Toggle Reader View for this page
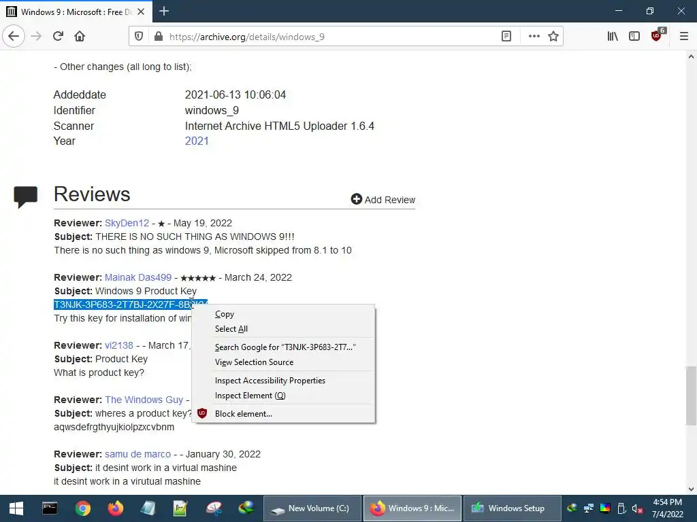The height and width of the screenshot is (522, 697). click(506, 37)
